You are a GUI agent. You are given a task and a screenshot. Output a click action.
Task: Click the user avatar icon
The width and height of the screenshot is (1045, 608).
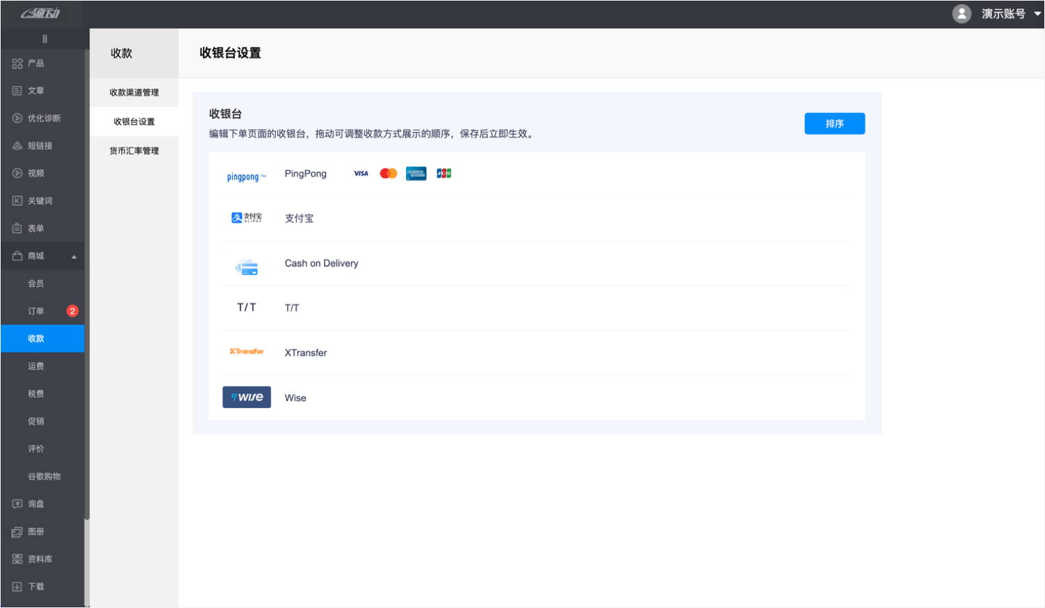pyautogui.click(x=961, y=14)
